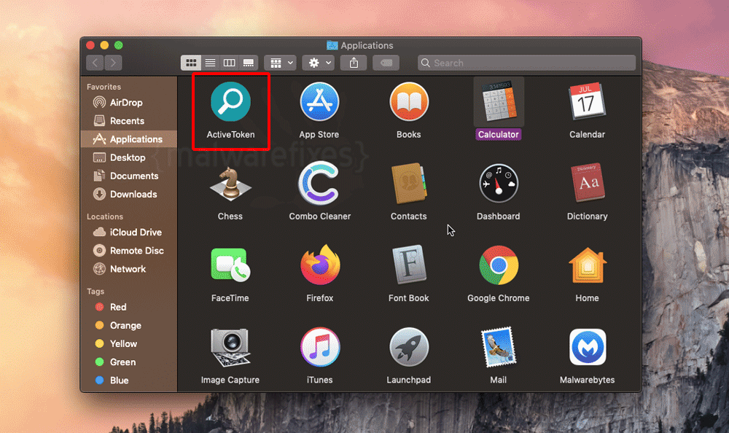Select the Calendar app icon
729x433 pixels.
coord(587,101)
